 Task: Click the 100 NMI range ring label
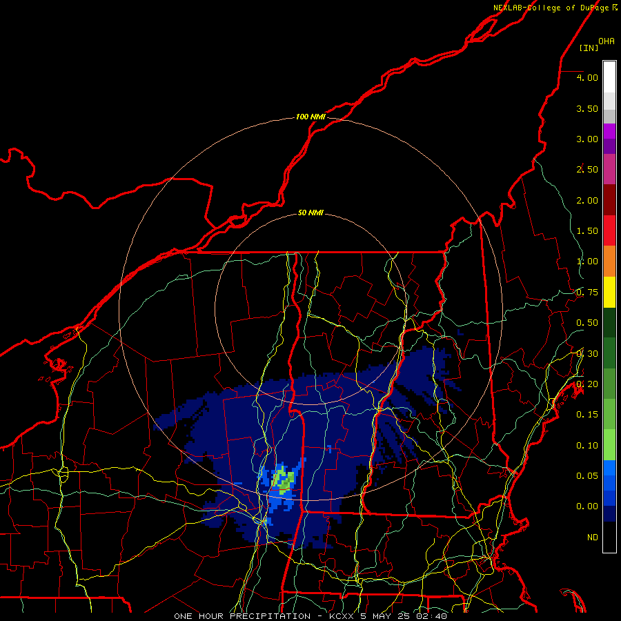[x=310, y=117]
